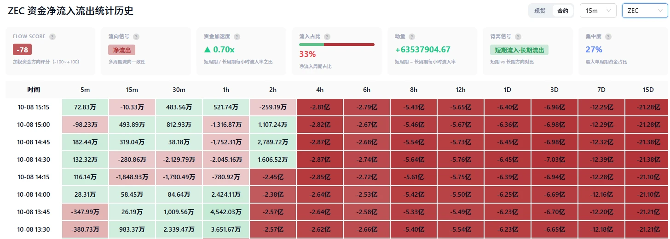Click the 2h column header
The width and height of the screenshot is (670, 239).
pyautogui.click(x=273, y=90)
